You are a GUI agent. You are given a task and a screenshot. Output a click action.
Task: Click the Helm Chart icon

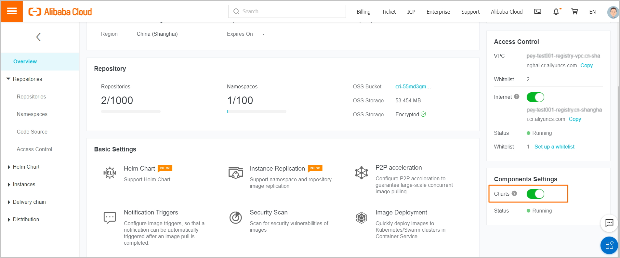point(110,173)
